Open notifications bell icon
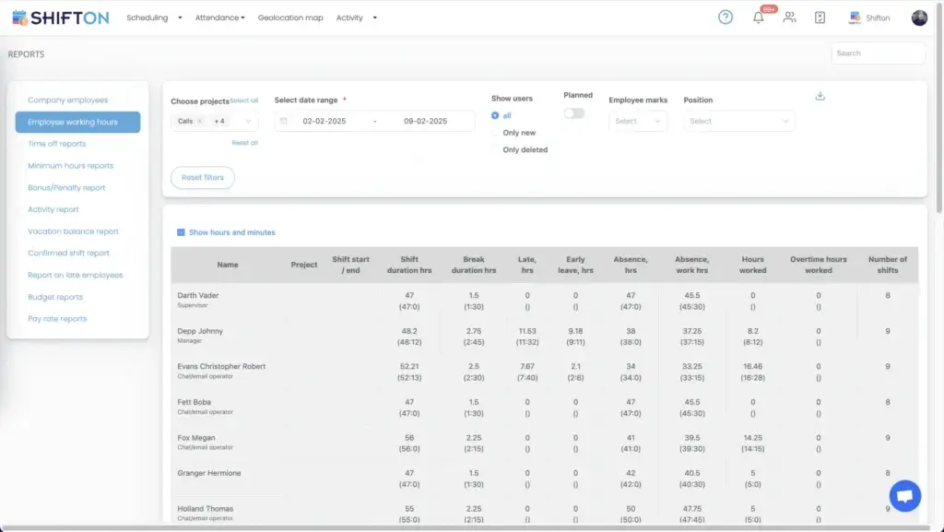The height and width of the screenshot is (532, 944). [x=759, y=18]
